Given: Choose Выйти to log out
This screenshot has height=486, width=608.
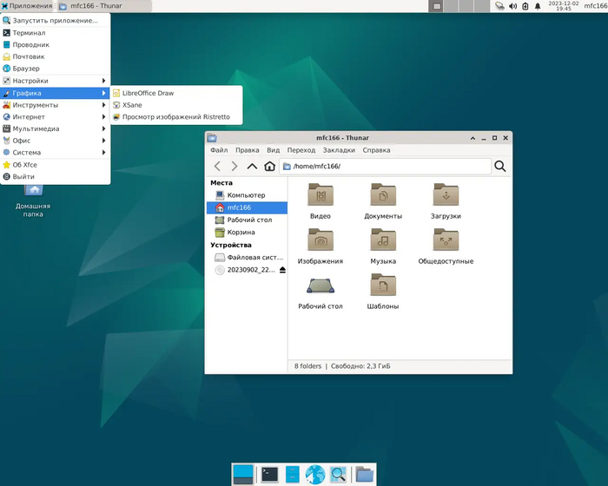Looking at the screenshot, I should (x=55, y=176).
